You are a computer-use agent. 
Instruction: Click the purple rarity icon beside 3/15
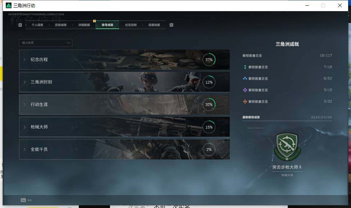(x=245, y=90)
